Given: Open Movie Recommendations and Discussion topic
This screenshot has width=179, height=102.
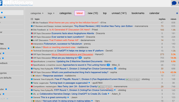Looking at the screenshot, I should (72, 54).
